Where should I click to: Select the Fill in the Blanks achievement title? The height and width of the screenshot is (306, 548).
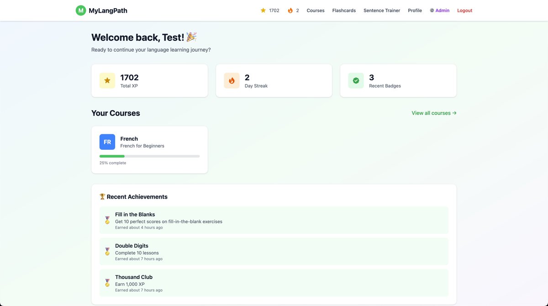click(135, 215)
